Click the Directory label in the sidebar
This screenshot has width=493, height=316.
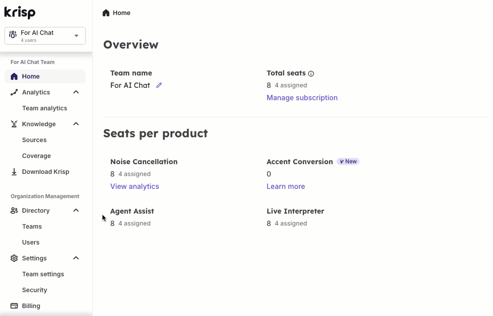click(36, 211)
